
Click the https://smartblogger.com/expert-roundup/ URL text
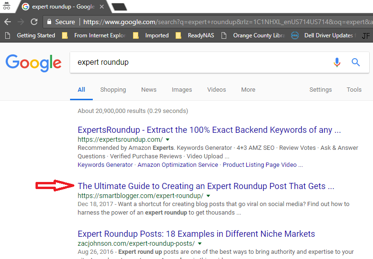coord(141,196)
